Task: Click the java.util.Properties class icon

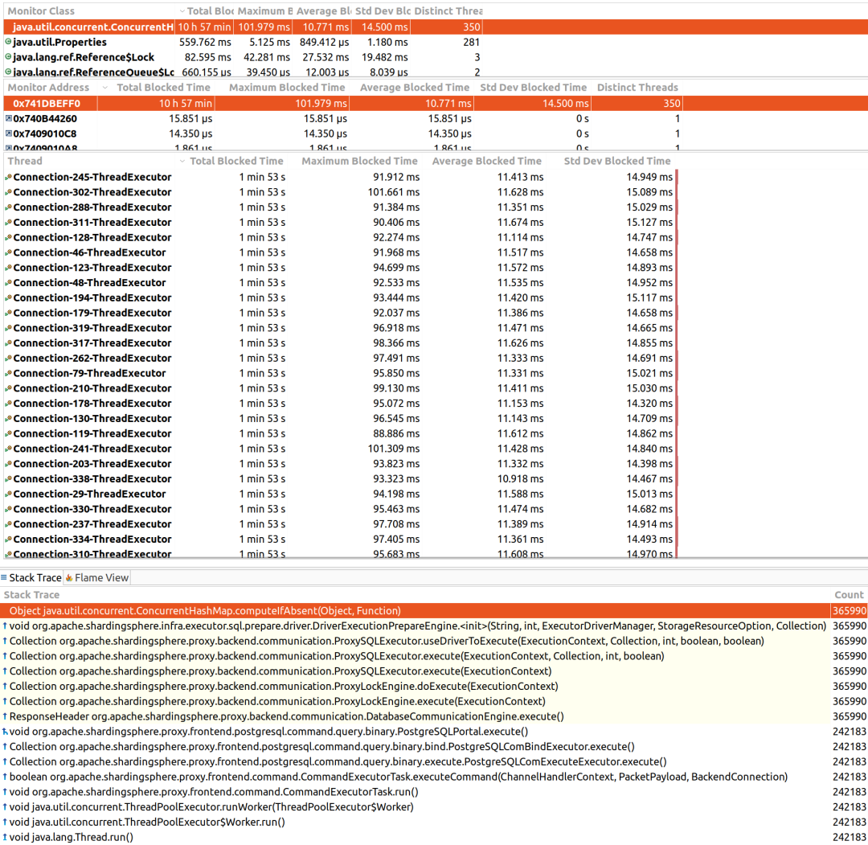Action: pyautogui.click(x=8, y=42)
